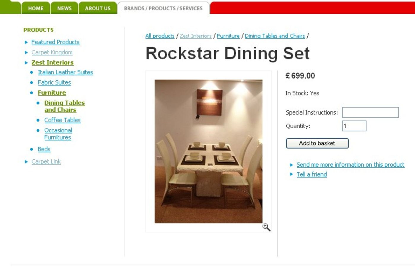Follow the Tell a friend link
Viewport: 415px width, 269px height.
(312, 174)
